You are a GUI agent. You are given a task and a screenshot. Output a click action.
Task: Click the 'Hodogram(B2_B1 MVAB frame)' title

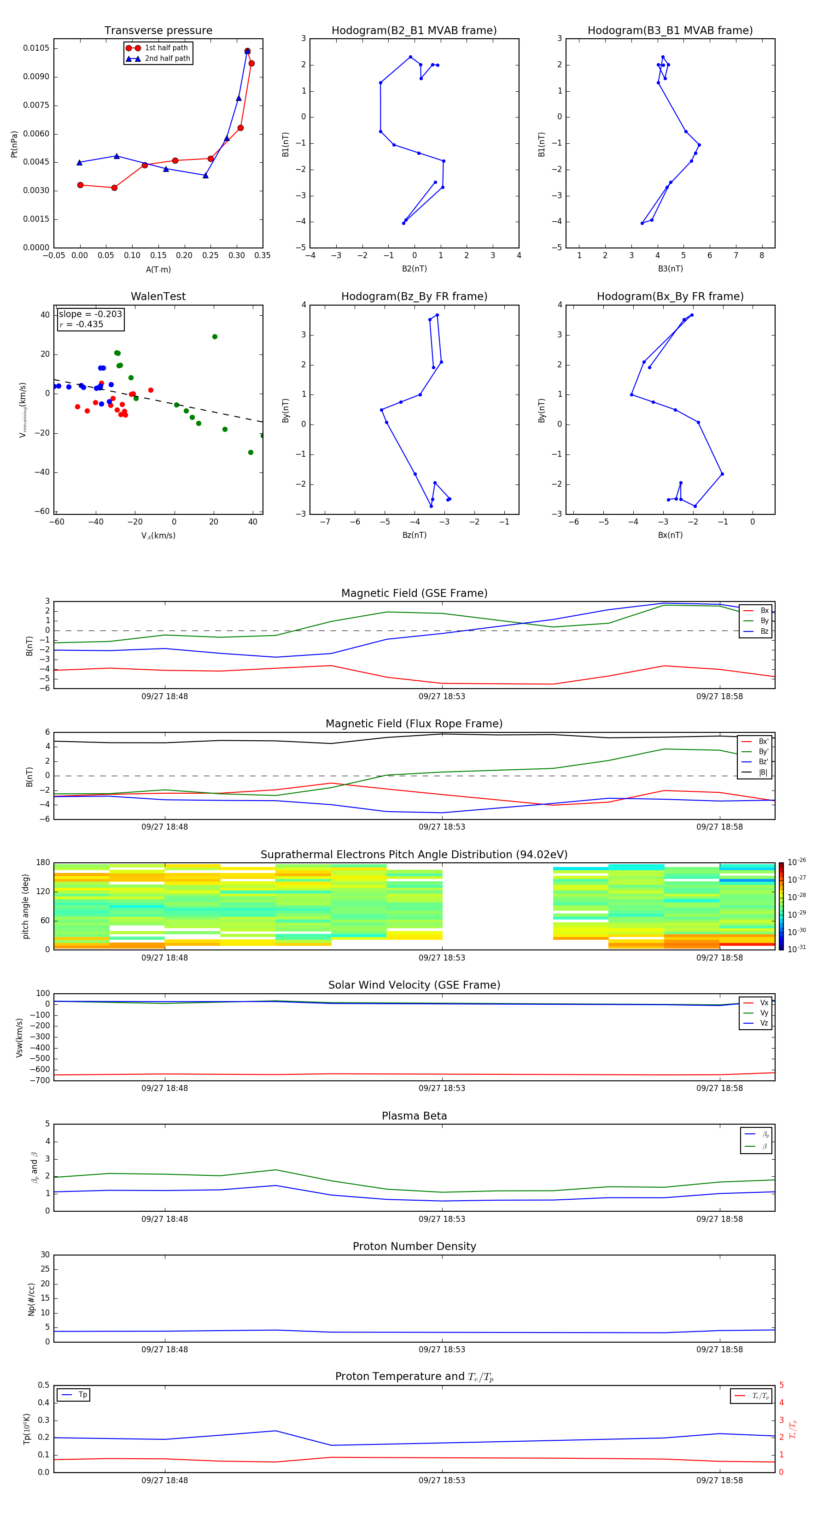click(414, 31)
